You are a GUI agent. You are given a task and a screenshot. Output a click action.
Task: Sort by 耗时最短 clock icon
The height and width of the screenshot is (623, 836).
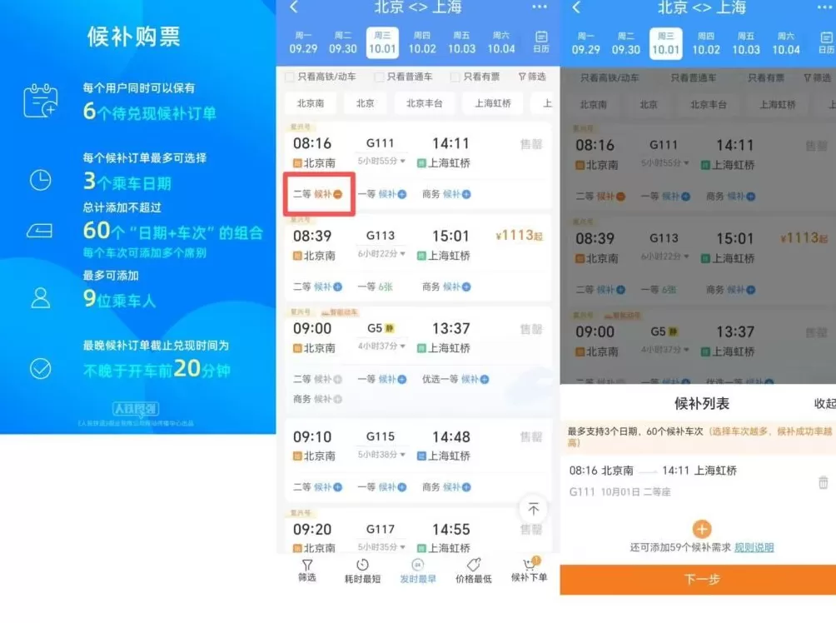[365, 571]
